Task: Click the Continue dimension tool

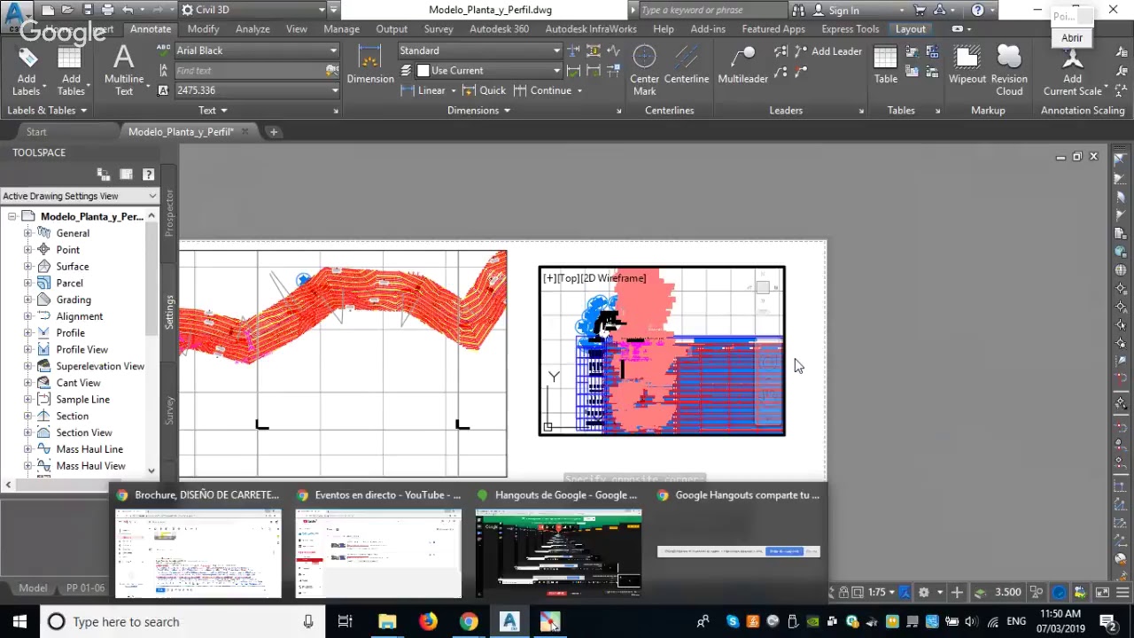Action: click(542, 90)
